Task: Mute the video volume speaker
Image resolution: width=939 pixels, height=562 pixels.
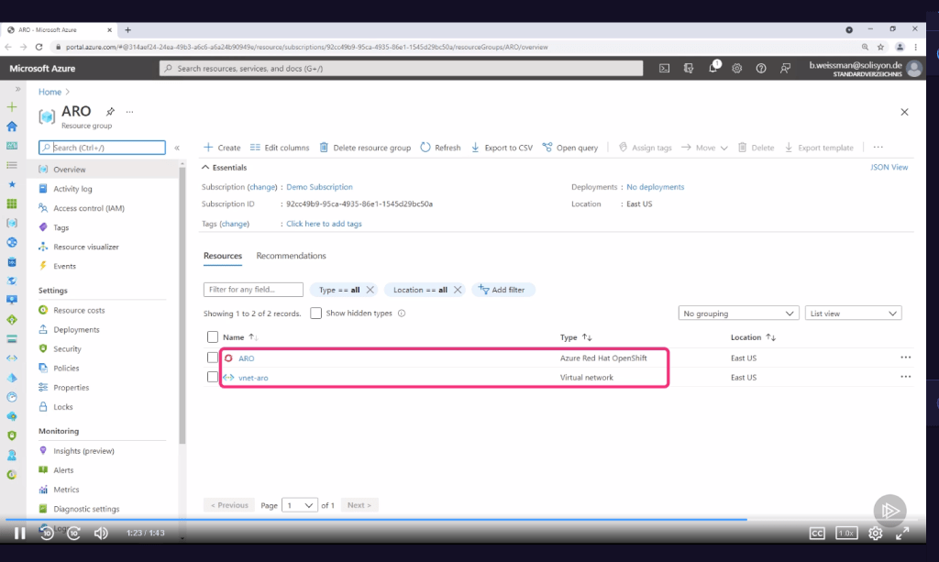Action: click(101, 533)
